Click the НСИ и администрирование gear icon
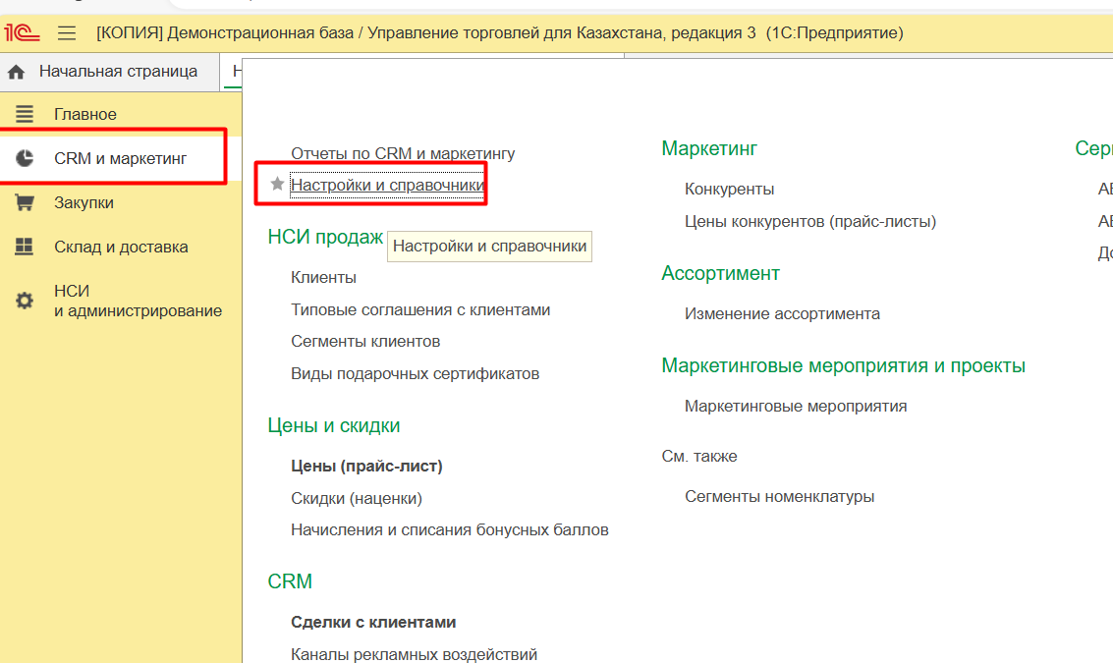This screenshot has height=663, width=1113. tap(25, 301)
